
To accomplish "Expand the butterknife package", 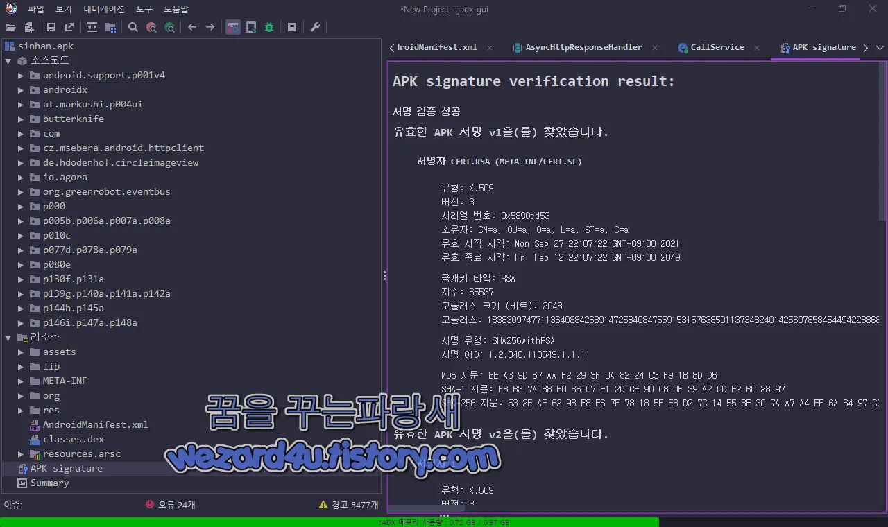I will point(21,119).
